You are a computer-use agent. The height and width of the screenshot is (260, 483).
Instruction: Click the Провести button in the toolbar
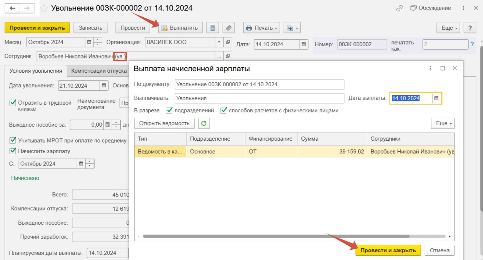point(133,28)
